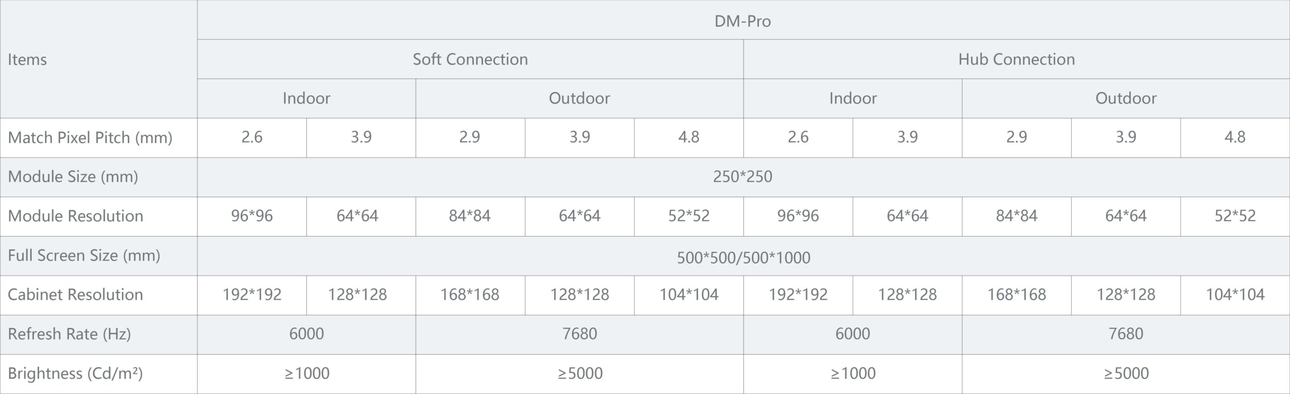The height and width of the screenshot is (394, 1290).
Task: Select the 250*250 module size cell
Action: click(x=742, y=177)
